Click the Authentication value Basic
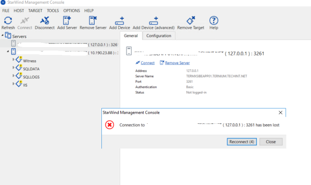 [190, 87]
